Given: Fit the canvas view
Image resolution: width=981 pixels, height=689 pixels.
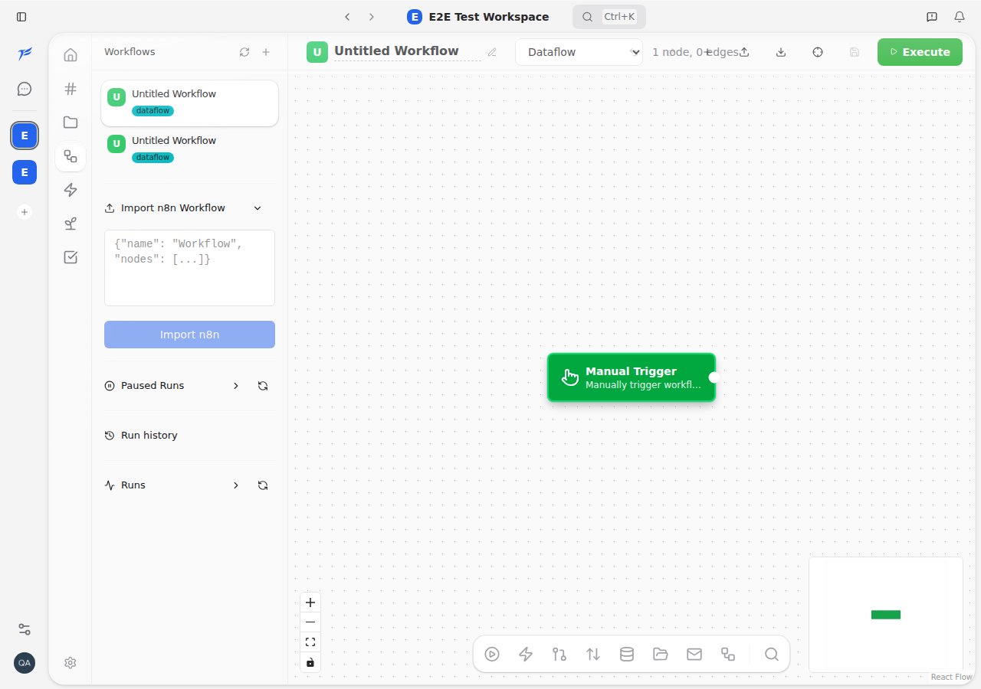Looking at the screenshot, I should [310, 642].
